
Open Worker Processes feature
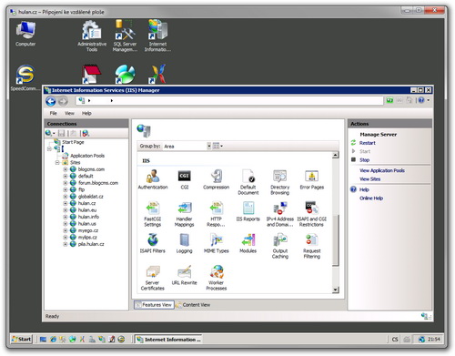pyautogui.click(x=217, y=278)
